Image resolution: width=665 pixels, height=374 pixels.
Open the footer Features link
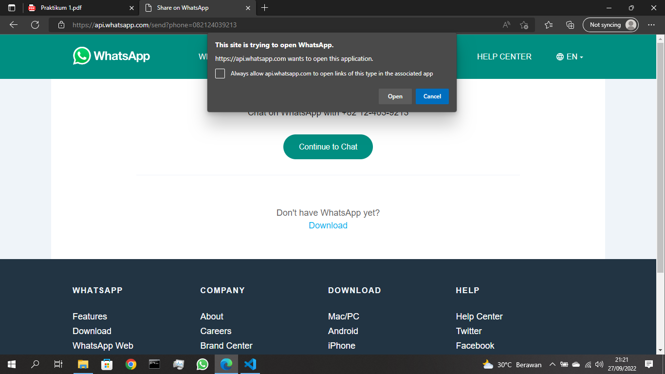90,317
